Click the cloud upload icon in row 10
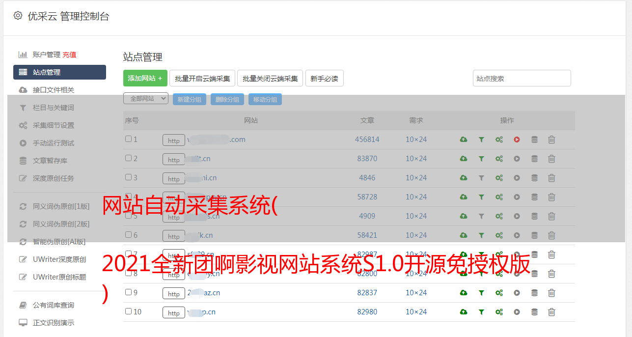The image size is (632, 337). [x=464, y=312]
